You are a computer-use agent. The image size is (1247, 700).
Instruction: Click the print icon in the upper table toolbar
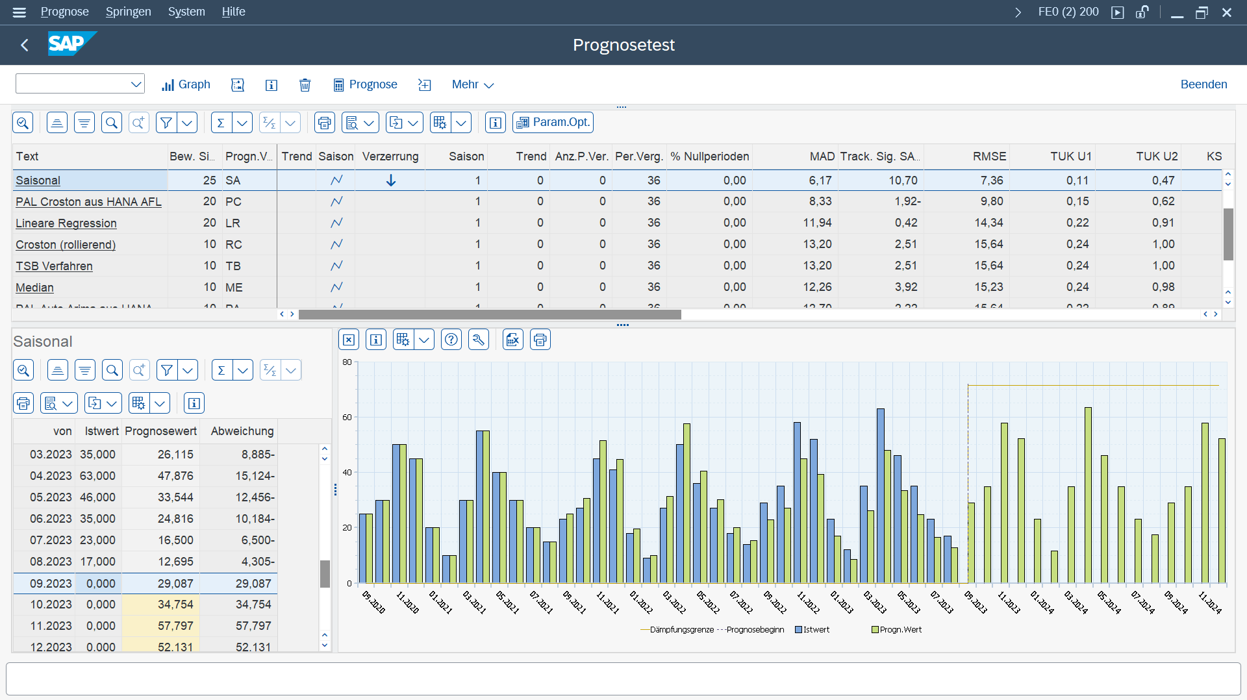coord(324,122)
